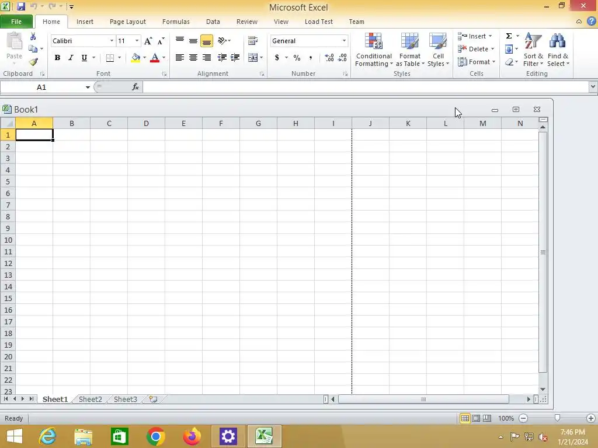Screen dimensions: 598x448
Task: Select the Sheet3 worksheet tab
Action: (125, 399)
